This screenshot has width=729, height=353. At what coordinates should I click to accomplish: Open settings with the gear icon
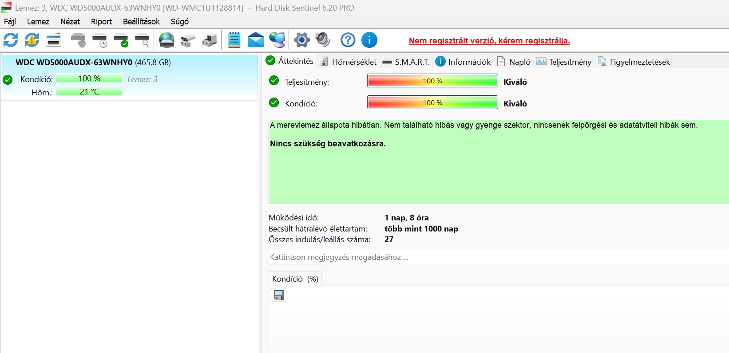(x=301, y=40)
